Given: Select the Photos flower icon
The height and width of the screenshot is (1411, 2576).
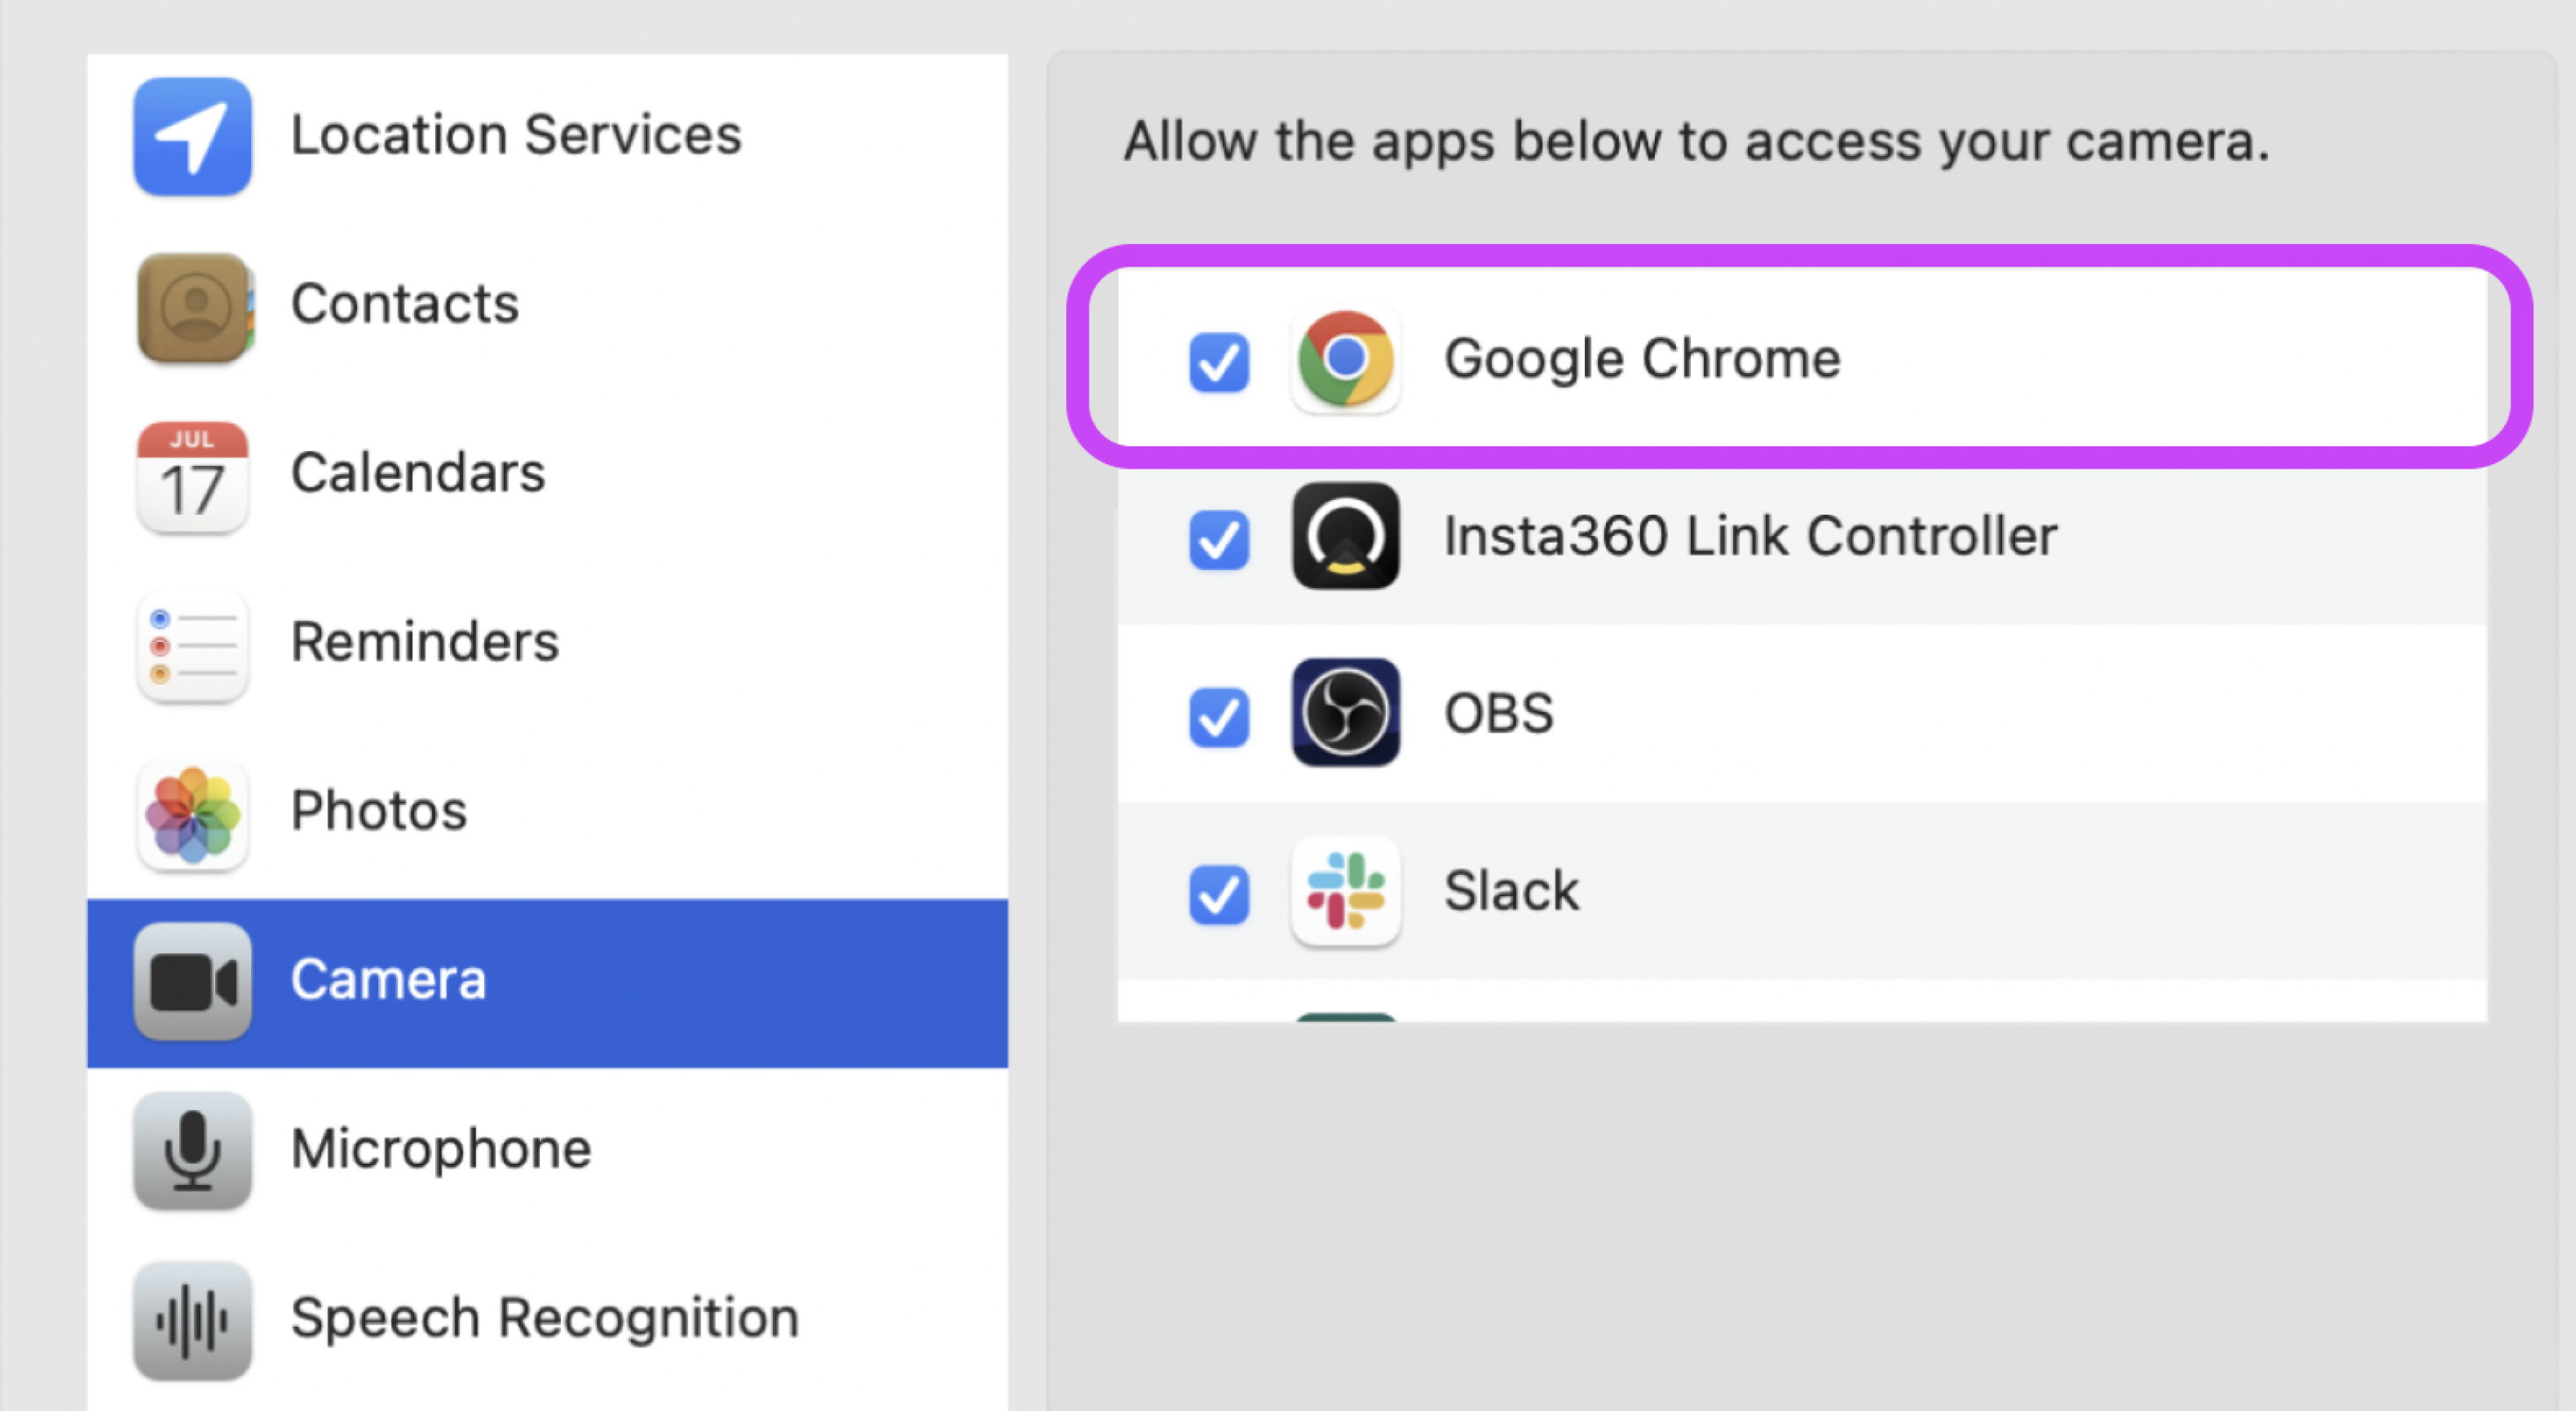Looking at the screenshot, I should 192,814.
